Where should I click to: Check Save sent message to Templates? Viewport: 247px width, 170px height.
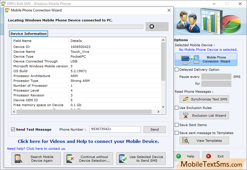pyautogui.click(x=176, y=133)
